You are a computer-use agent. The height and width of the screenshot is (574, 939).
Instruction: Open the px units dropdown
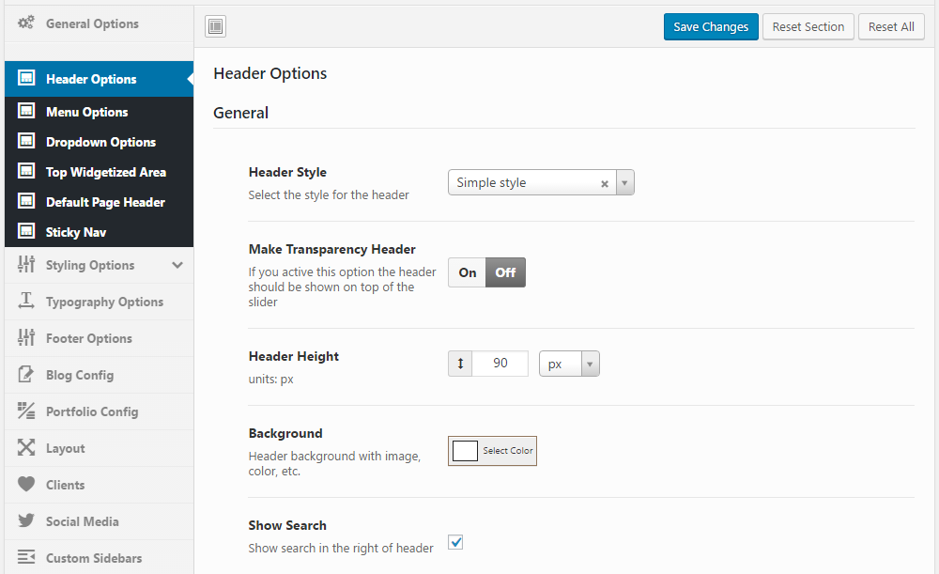tap(569, 364)
